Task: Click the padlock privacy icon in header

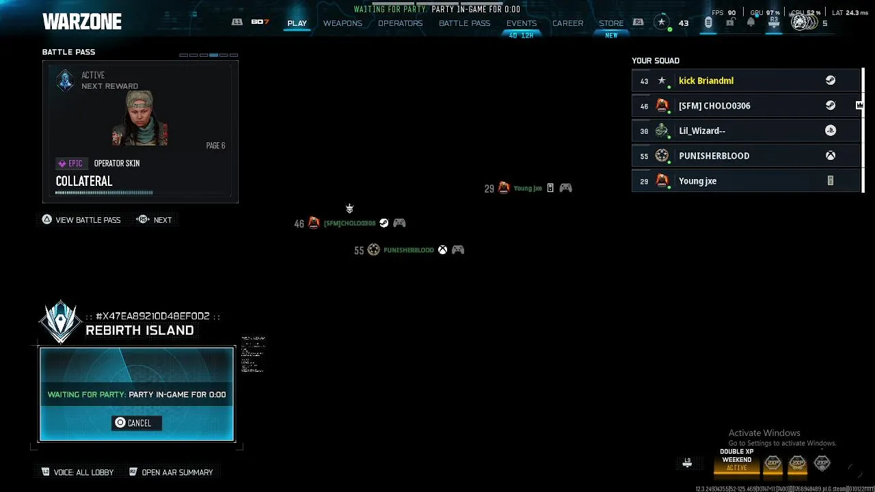Action: (x=729, y=23)
